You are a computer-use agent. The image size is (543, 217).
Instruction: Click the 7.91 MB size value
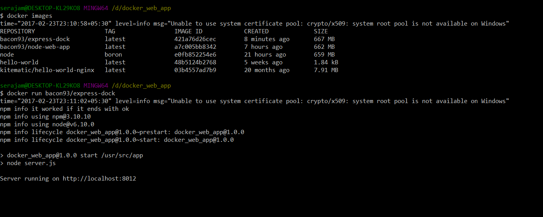click(x=326, y=70)
